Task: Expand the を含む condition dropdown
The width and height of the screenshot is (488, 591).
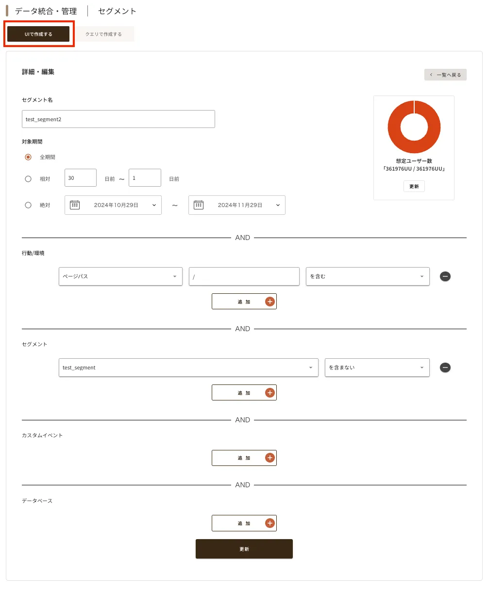Action: coord(368,276)
